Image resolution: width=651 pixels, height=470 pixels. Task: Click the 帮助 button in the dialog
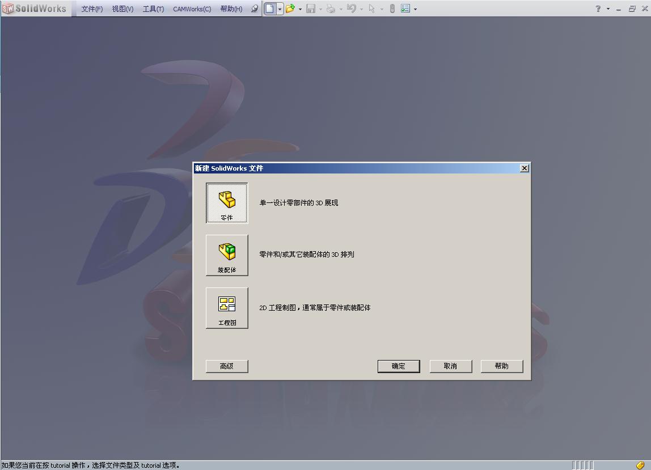pos(502,366)
